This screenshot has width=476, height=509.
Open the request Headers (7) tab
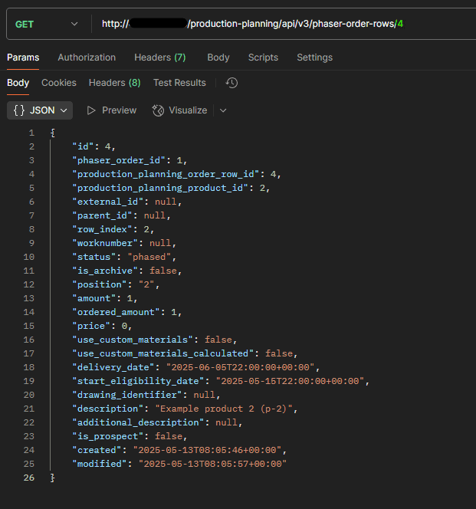[160, 57]
